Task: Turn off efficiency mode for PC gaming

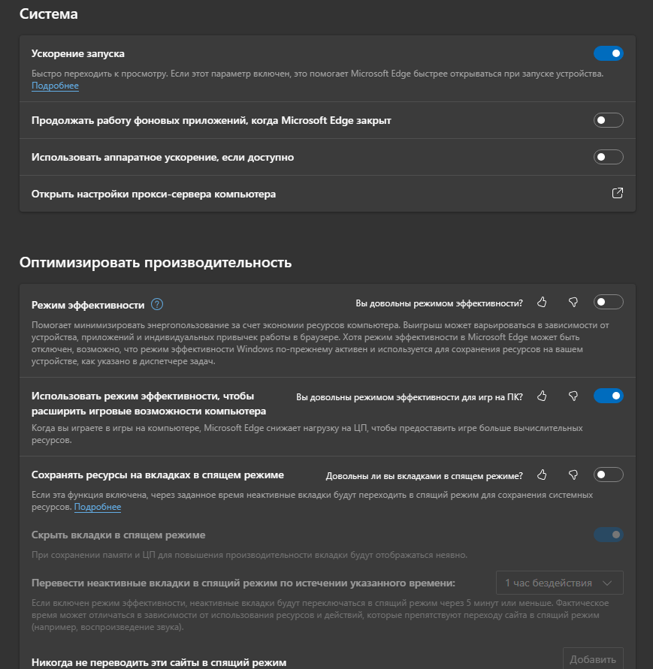Action: point(608,396)
